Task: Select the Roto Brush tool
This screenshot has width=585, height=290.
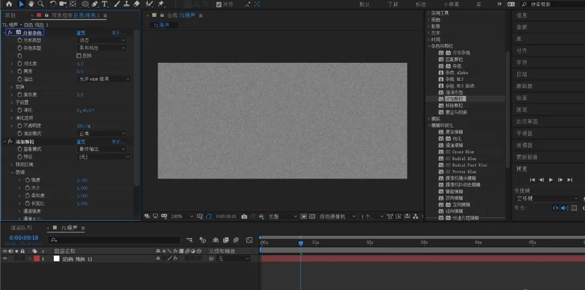Action: click(149, 4)
